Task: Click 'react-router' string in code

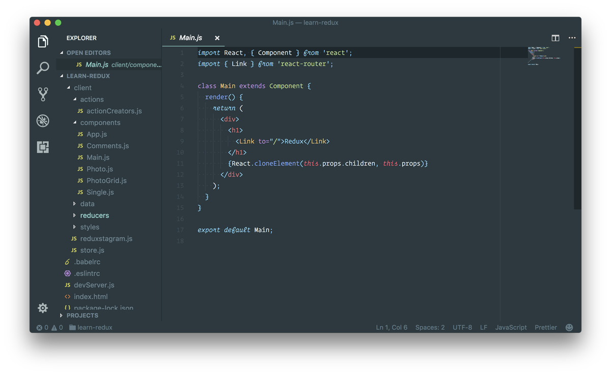Action: click(304, 64)
